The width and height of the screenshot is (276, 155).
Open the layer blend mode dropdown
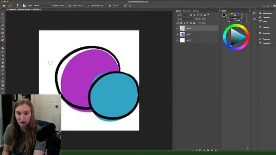(x=185, y=19)
